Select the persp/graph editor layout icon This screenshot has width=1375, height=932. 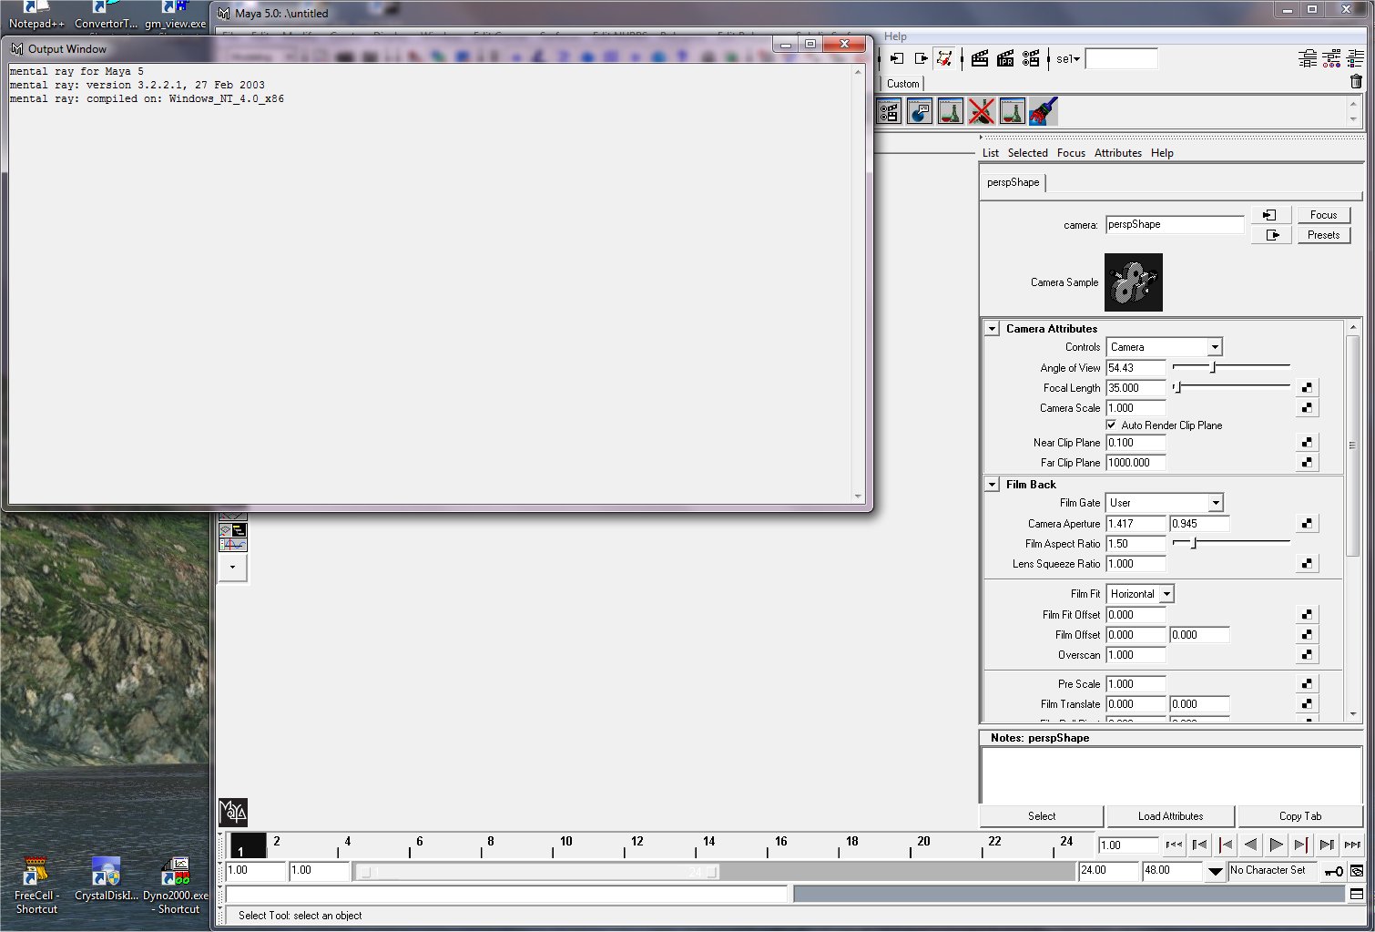click(233, 544)
